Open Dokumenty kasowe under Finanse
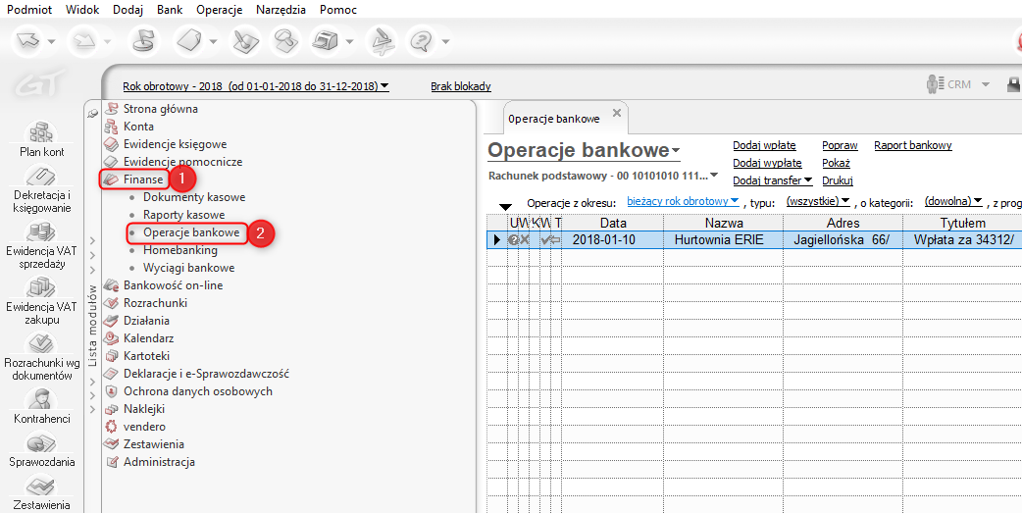Screen dimensions: 1022x513 (194, 197)
